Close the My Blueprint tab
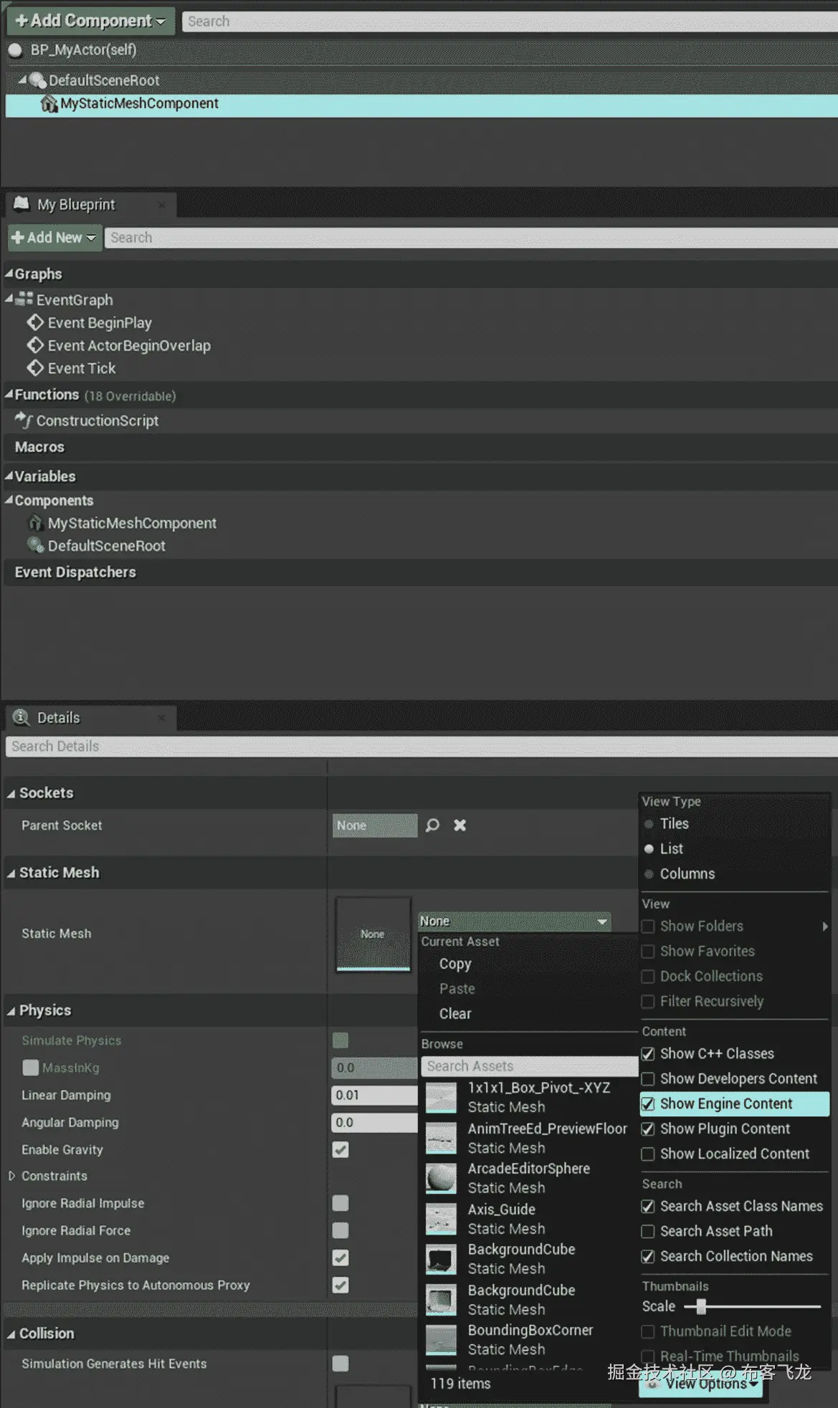Screen dimensions: 838x1408 click(162, 205)
